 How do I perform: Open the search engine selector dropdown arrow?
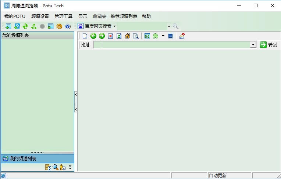(x=115, y=26)
